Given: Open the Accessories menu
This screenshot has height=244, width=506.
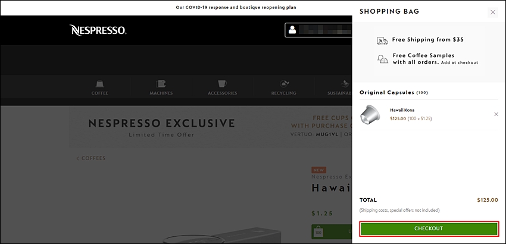Looking at the screenshot, I should tap(223, 87).
